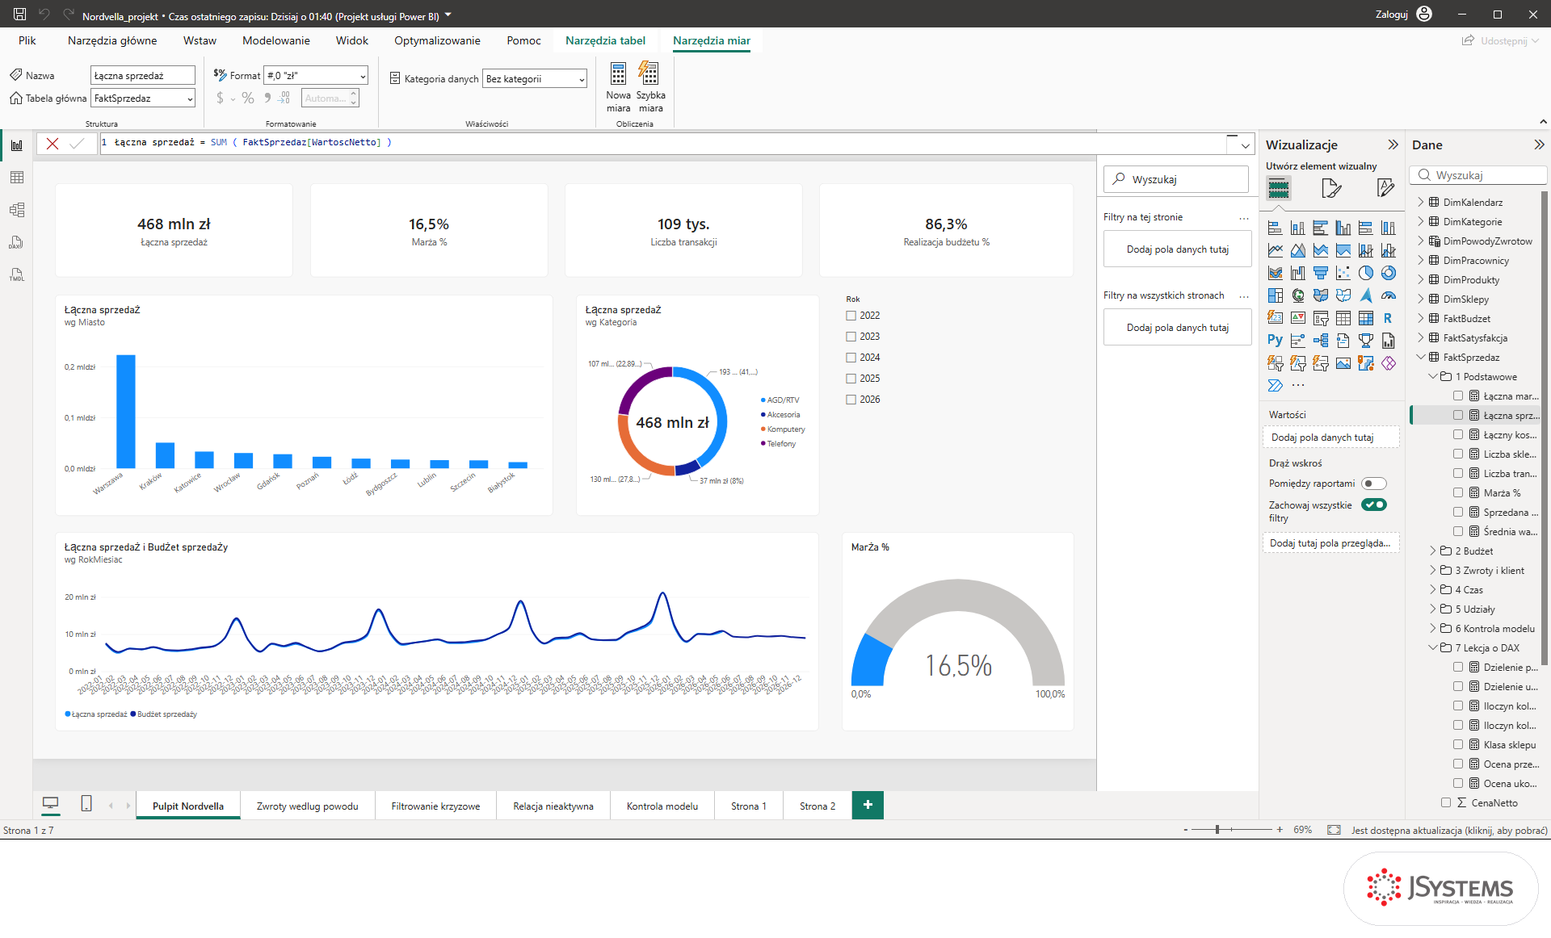Select the R script visual

click(x=1388, y=318)
